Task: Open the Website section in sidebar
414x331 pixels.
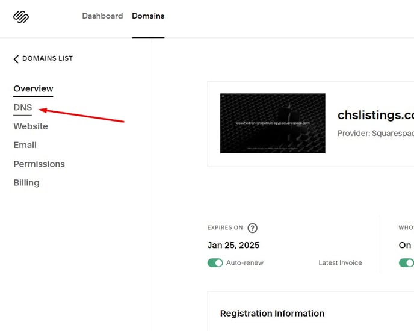Action: (31, 126)
